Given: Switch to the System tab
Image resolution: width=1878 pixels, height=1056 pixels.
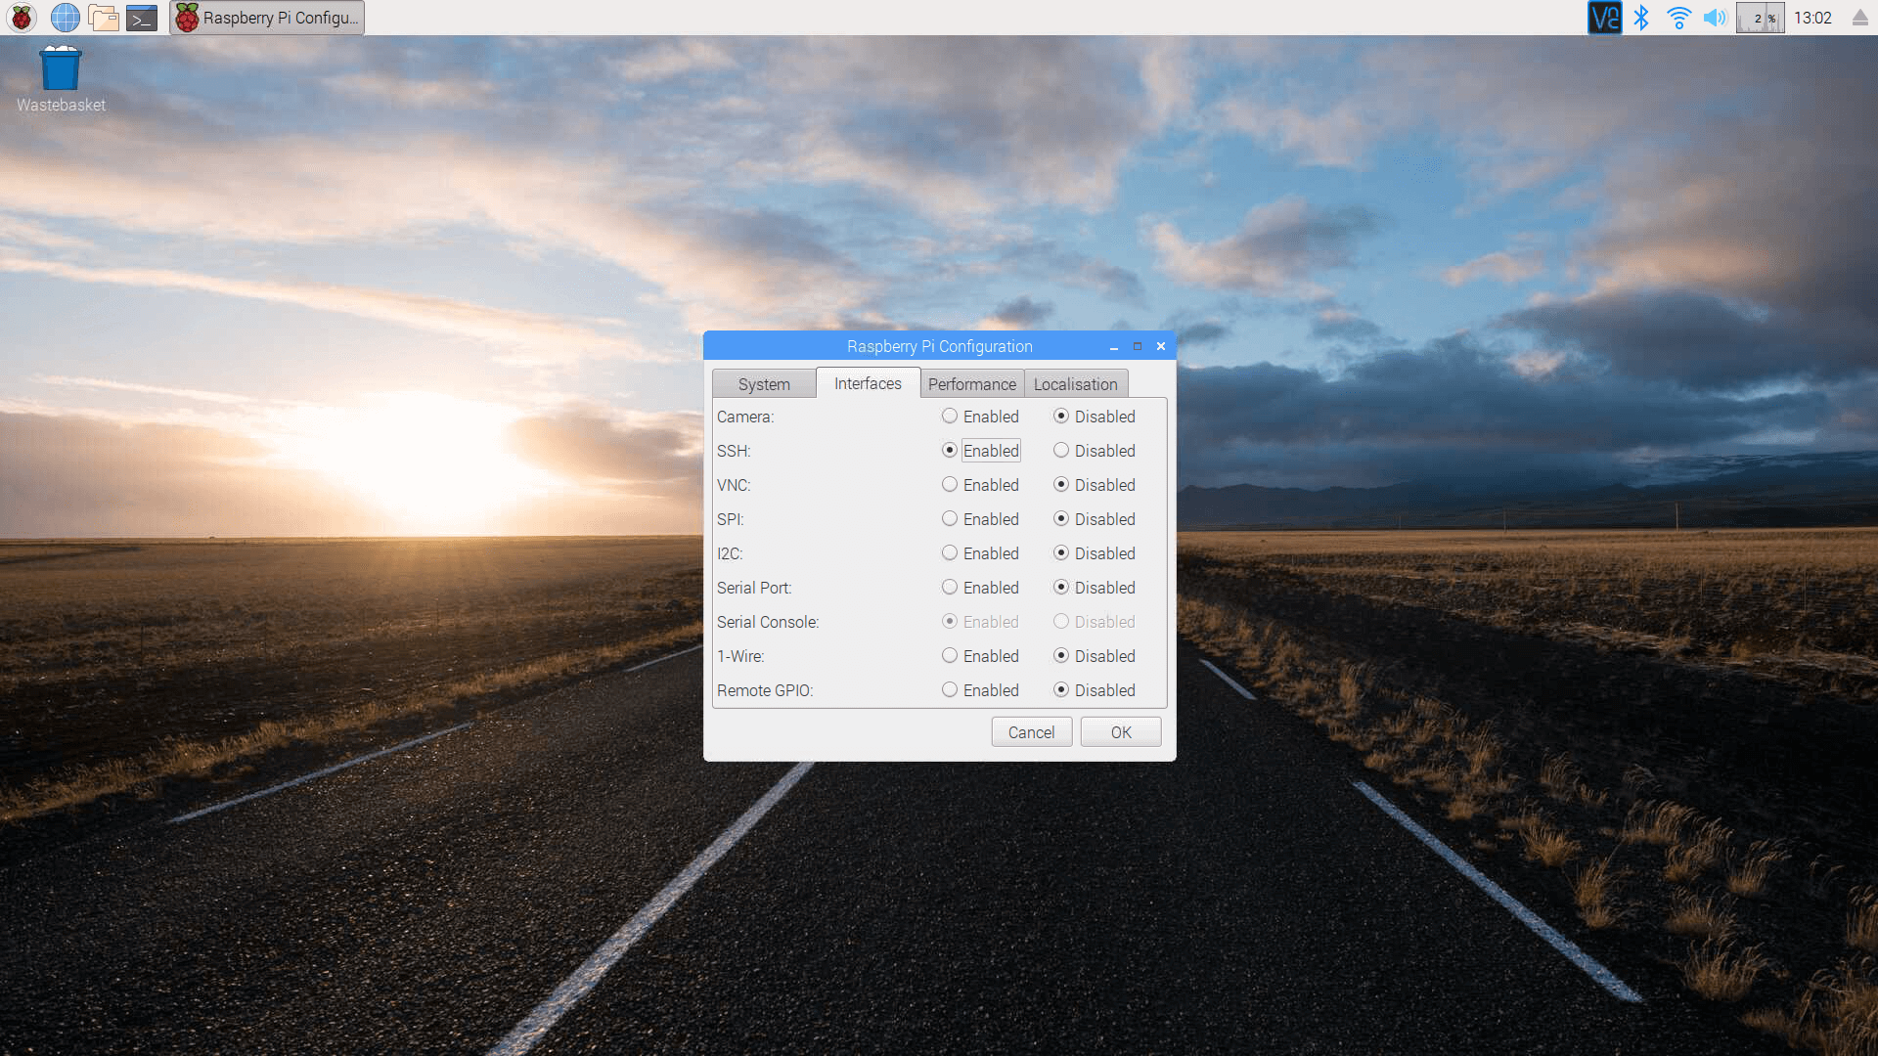Looking at the screenshot, I should (x=764, y=384).
